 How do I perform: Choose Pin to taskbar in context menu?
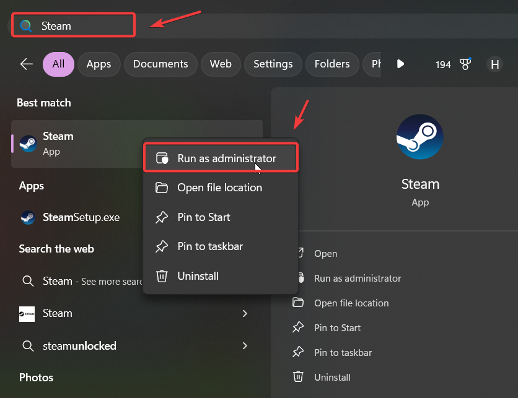[209, 246]
